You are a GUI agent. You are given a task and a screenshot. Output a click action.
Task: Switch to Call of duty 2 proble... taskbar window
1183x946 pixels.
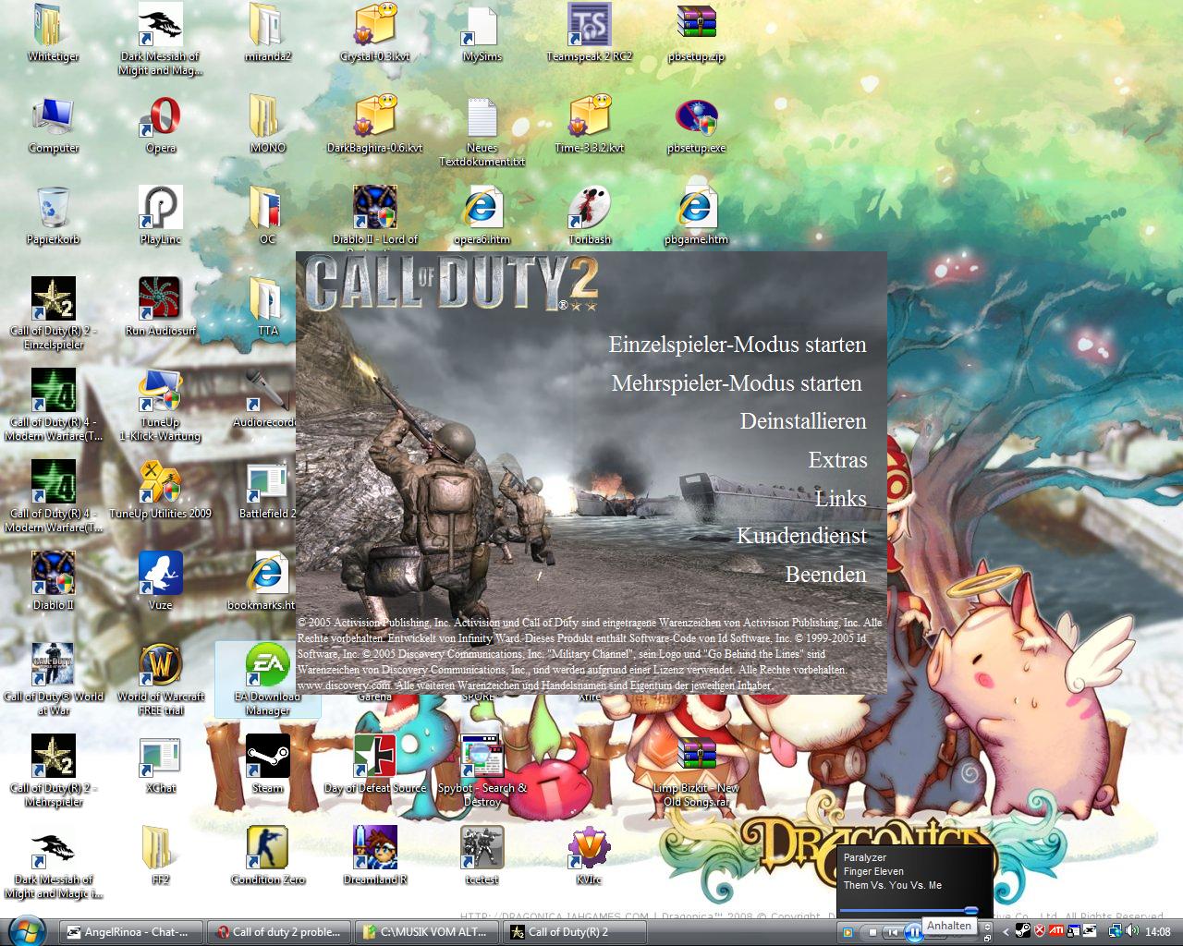[x=277, y=932]
